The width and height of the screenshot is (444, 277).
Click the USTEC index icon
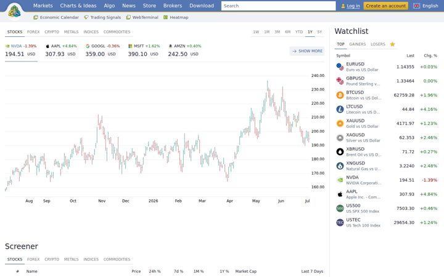click(340, 222)
